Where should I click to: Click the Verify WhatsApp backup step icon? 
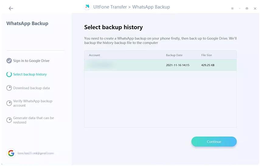point(9,103)
